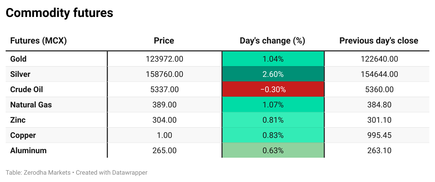Click the red −0.30% Crude Oil cell
Screen dimensions: 435x182
pos(273,90)
